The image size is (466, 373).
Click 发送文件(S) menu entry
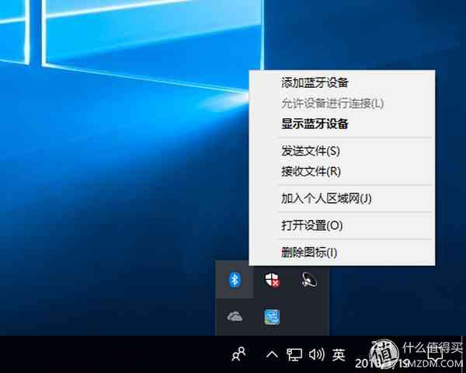click(311, 150)
